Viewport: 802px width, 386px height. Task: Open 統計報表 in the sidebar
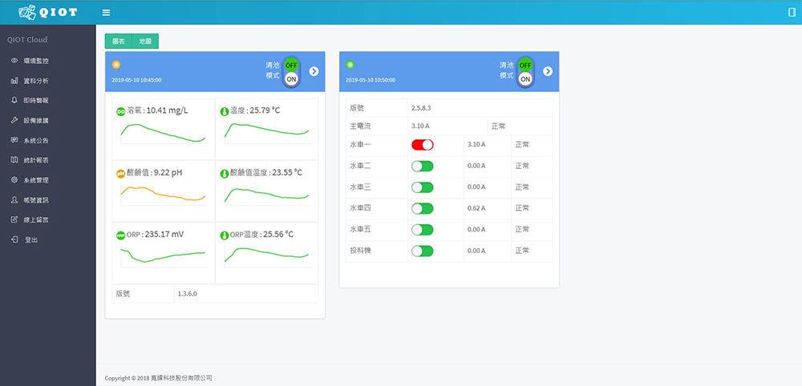[36, 160]
